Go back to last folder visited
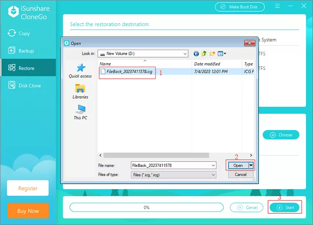This screenshot has width=313, height=225. tap(196, 53)
